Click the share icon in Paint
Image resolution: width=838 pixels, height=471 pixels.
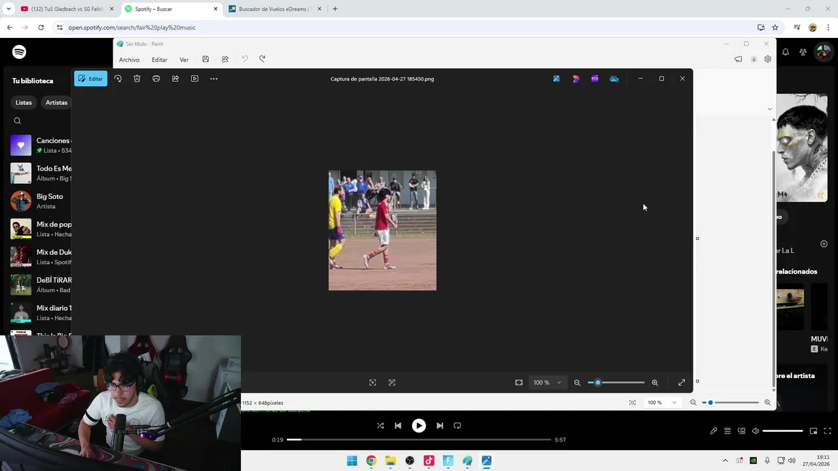click(x=225, y=59)
